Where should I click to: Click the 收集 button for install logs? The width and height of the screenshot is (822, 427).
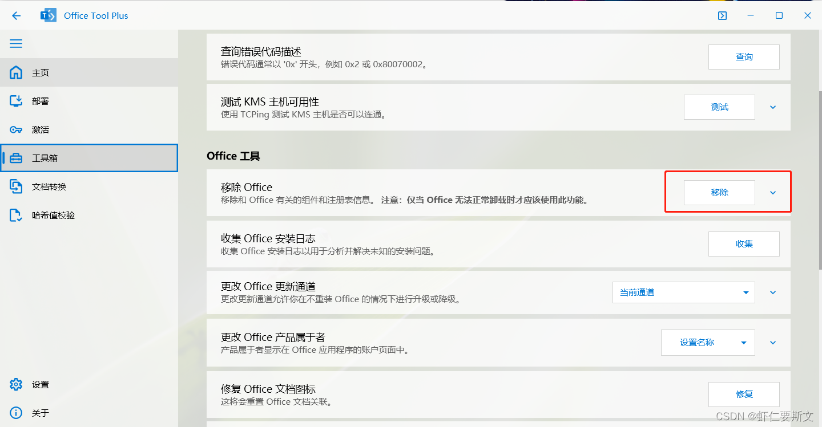click(744, 244)
